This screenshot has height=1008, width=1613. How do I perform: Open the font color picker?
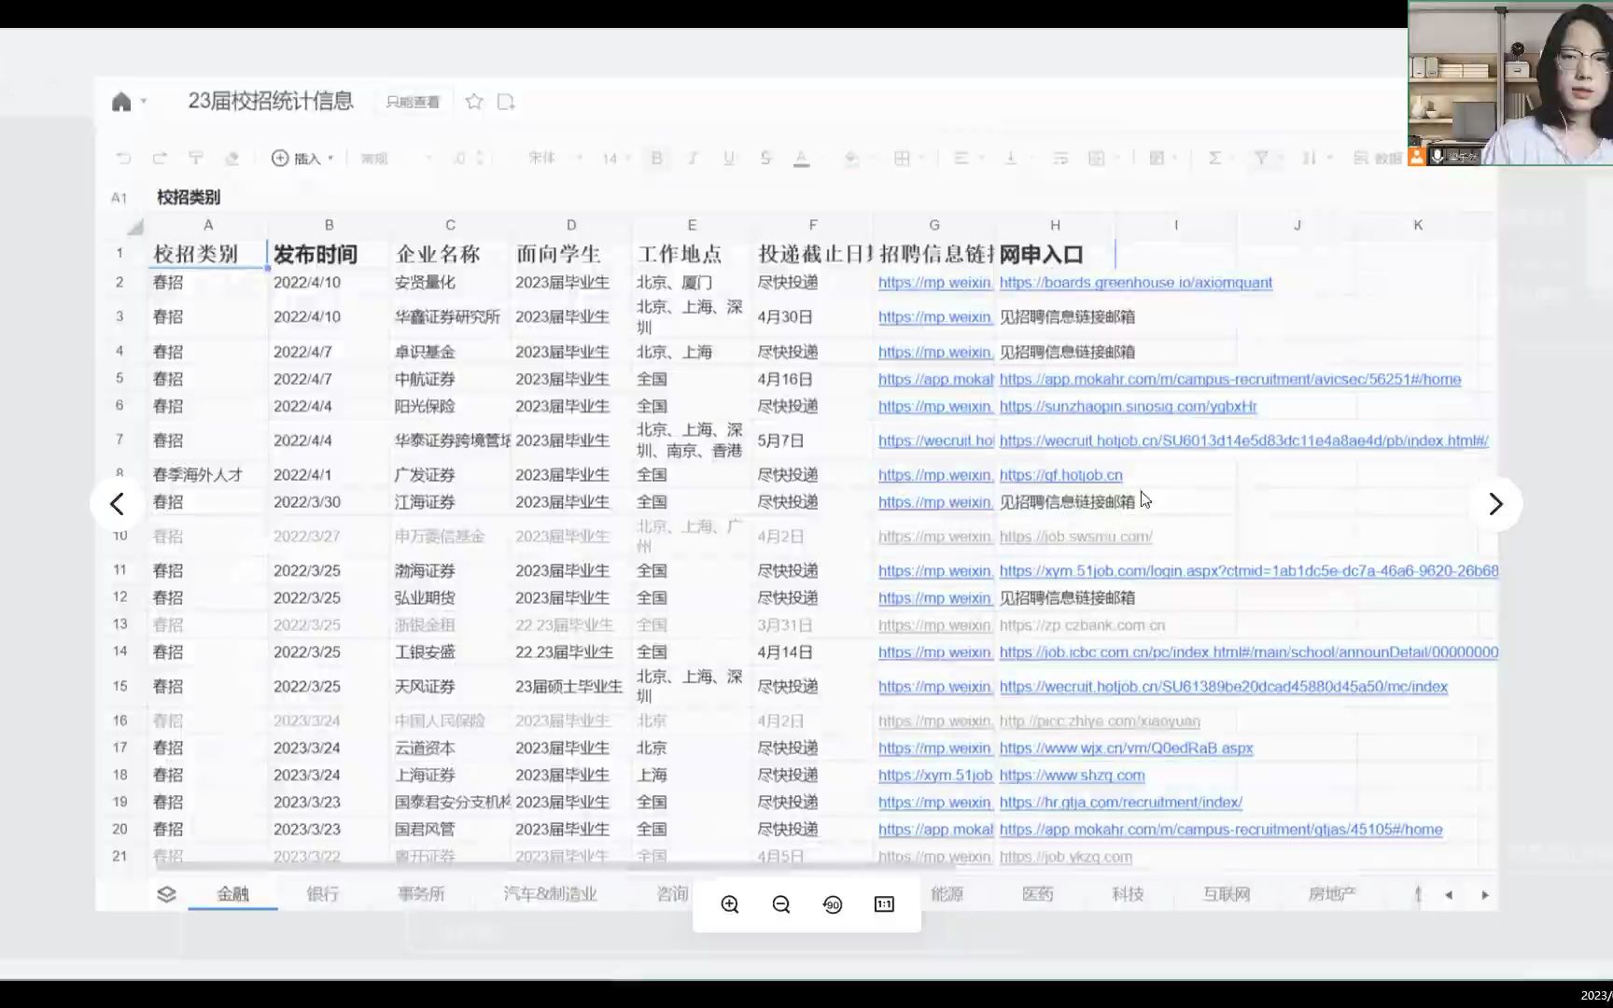801,159
